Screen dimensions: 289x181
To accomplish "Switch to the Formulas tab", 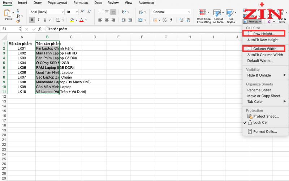I will [x=81, y=3].
